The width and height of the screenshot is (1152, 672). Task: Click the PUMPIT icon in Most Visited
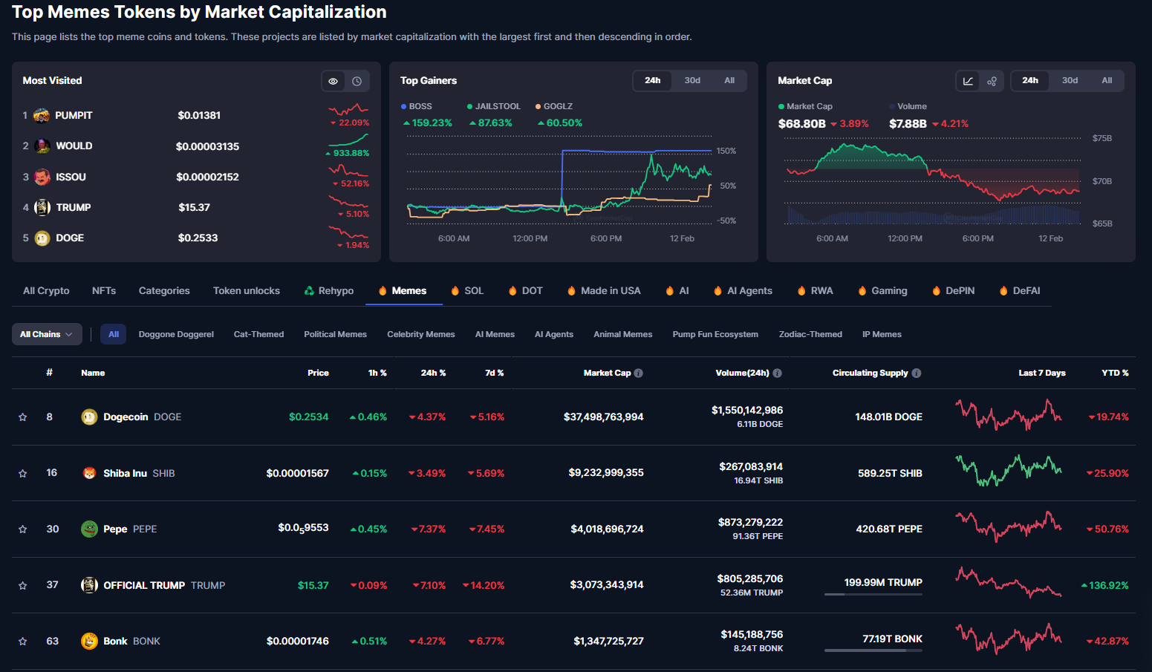[42, 116]
